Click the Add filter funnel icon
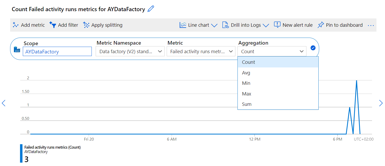Viewport: 385px width, 166px height. click(x=53, y=25)
